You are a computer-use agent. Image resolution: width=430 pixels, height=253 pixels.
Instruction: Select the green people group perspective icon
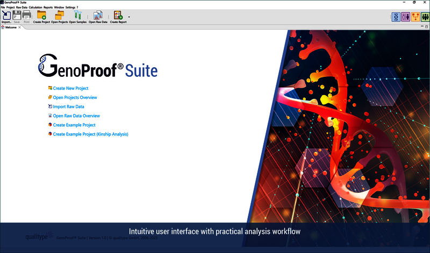point(425,17)
